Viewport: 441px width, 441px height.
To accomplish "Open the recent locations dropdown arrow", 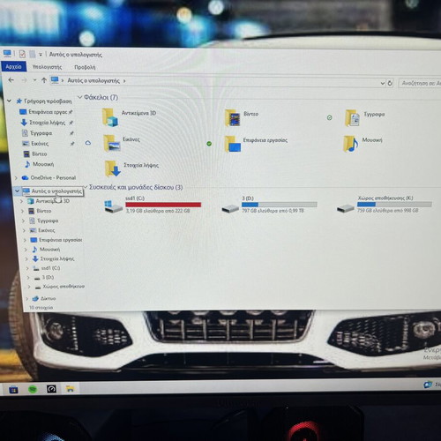I will click(x=34, y=80).
